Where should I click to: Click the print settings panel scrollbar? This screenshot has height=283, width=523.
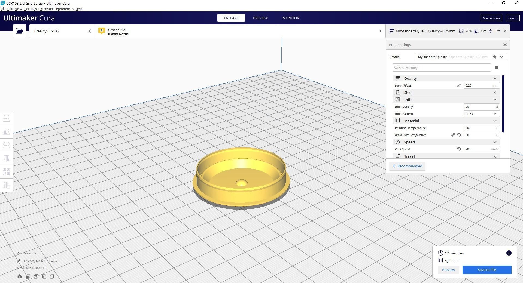point(503,104)
